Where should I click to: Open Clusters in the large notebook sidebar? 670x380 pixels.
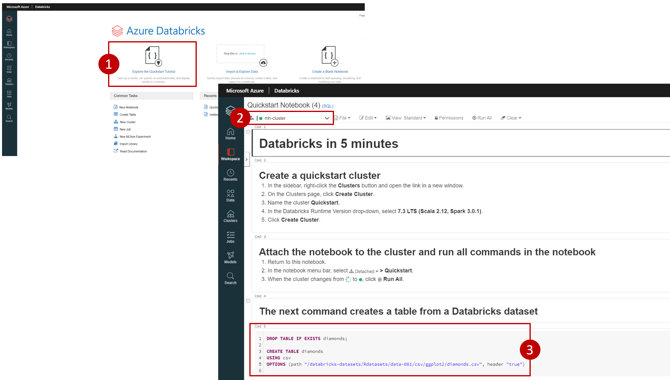[230, 216]
